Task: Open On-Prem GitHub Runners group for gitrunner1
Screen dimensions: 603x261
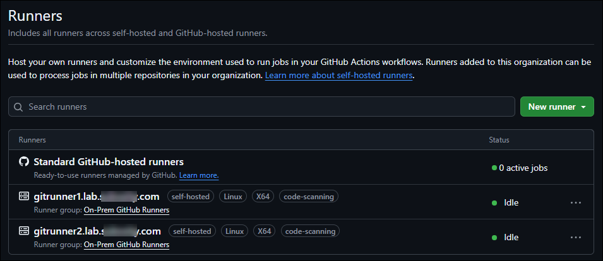Action: pyautogui.click(x=126, y=210)
